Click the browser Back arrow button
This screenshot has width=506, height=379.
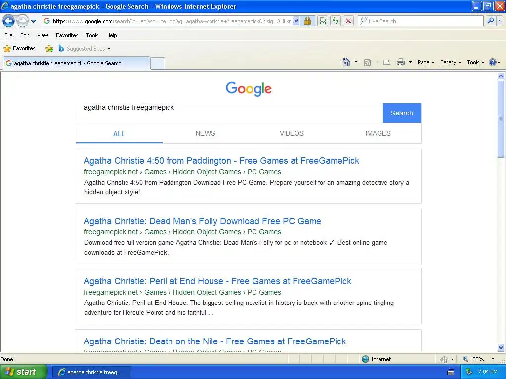8,21
